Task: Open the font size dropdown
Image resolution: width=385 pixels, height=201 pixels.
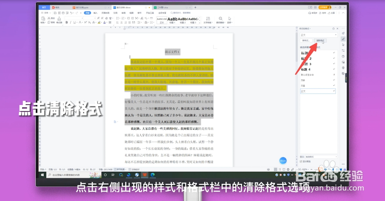Action: click(x=90, y=18)
